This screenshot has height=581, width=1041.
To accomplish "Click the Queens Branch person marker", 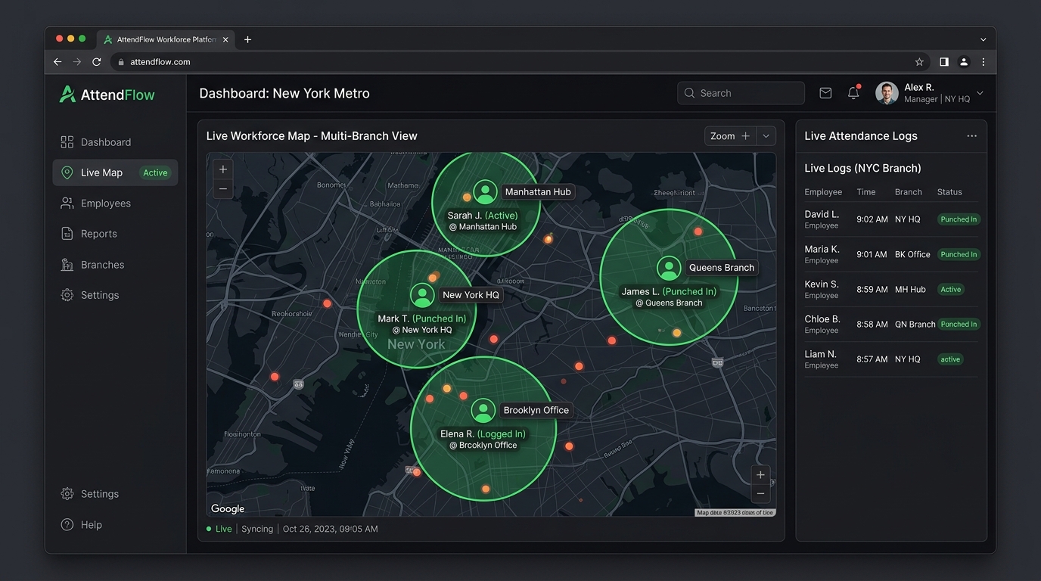I will (669, 268).
